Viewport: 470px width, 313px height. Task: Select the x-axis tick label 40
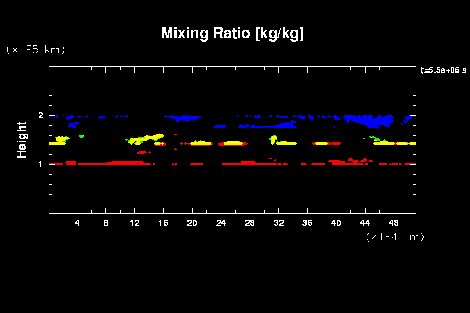336,223
